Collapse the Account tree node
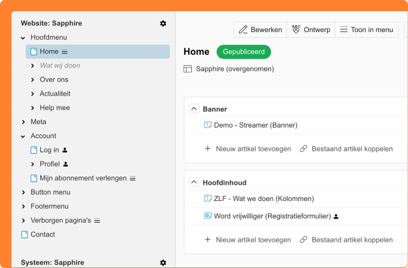Screen dimensions: 408x268 23,136
